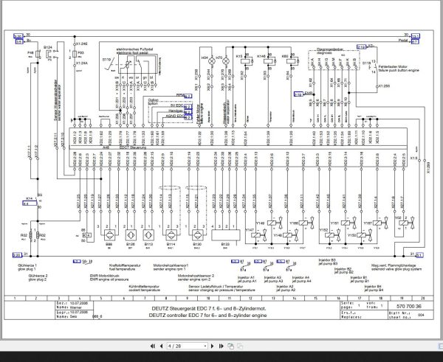443x362 pixels.
Task: Click the 'Mag.vent. Flammglühanlage' label
Action: (x=394, y=265)
